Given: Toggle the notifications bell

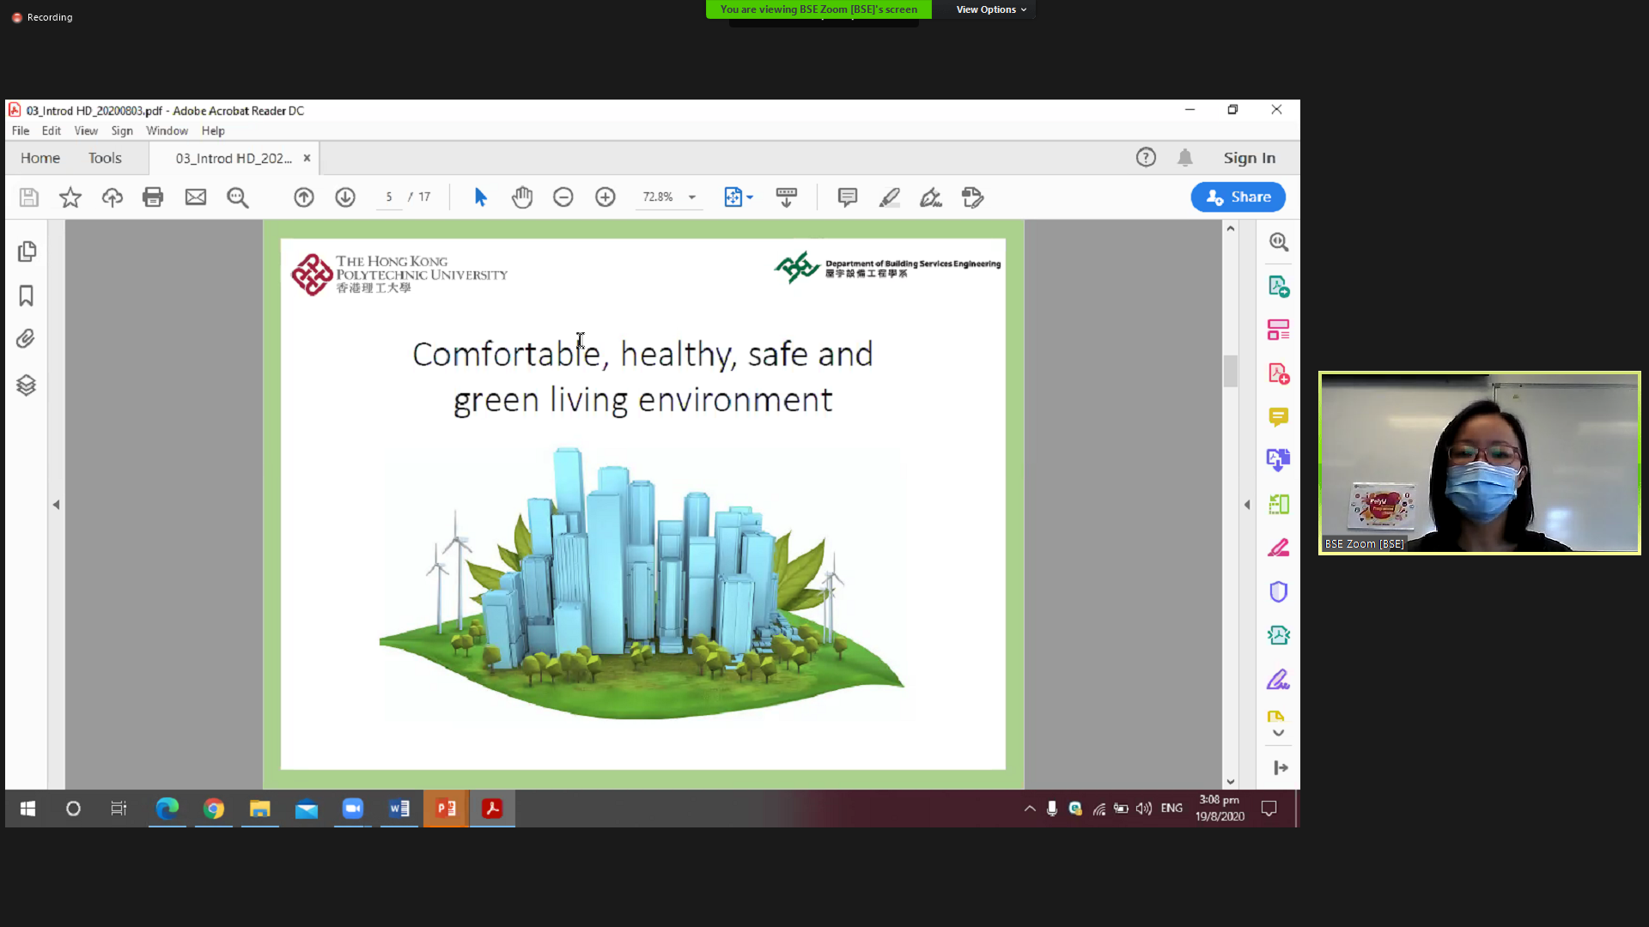Looking at the screenshot, I should (x=1185, y=158).
